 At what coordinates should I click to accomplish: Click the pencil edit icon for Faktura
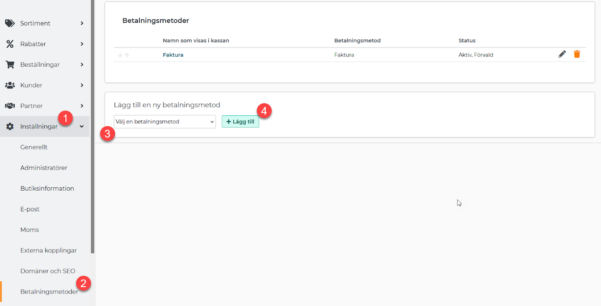coord(562,54)
